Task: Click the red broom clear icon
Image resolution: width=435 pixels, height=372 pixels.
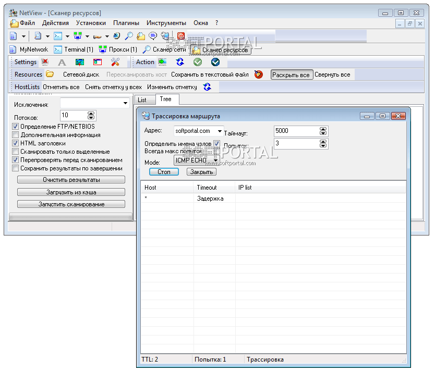Action: (x=259, y=75)
